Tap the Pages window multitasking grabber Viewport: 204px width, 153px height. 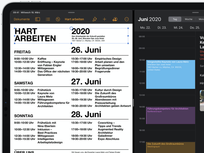[x=71, y=12]
